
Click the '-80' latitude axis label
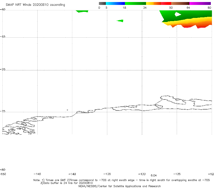(3, 169)
